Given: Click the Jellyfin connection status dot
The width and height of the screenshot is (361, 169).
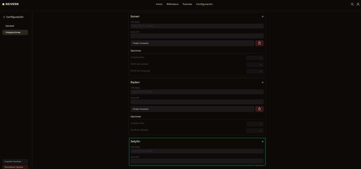Looking at the screenshot, I should click(262, 142).
